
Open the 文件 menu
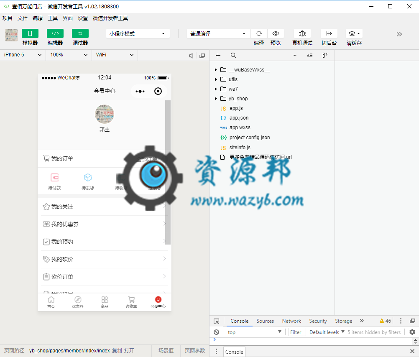[x=23, y=18]
